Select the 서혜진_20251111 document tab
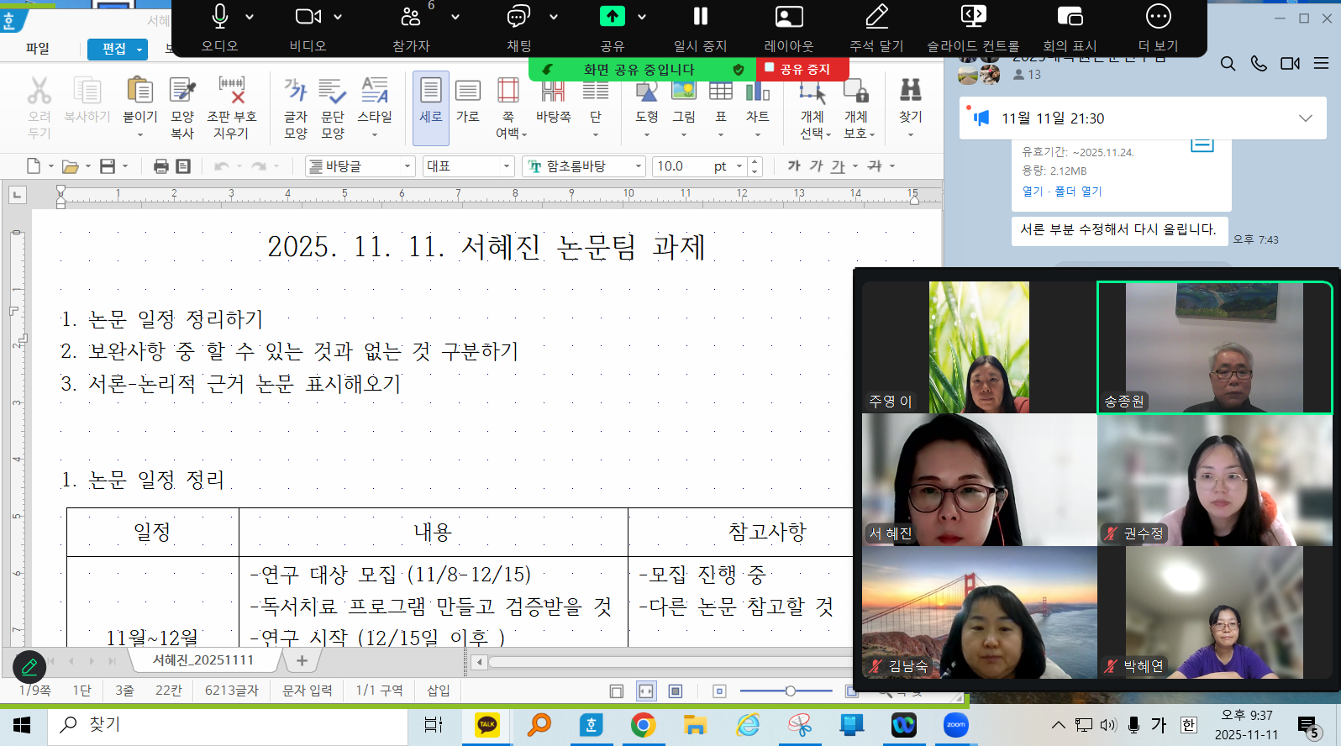Viewport: 1341px width, 746px height. pos(202,660)
